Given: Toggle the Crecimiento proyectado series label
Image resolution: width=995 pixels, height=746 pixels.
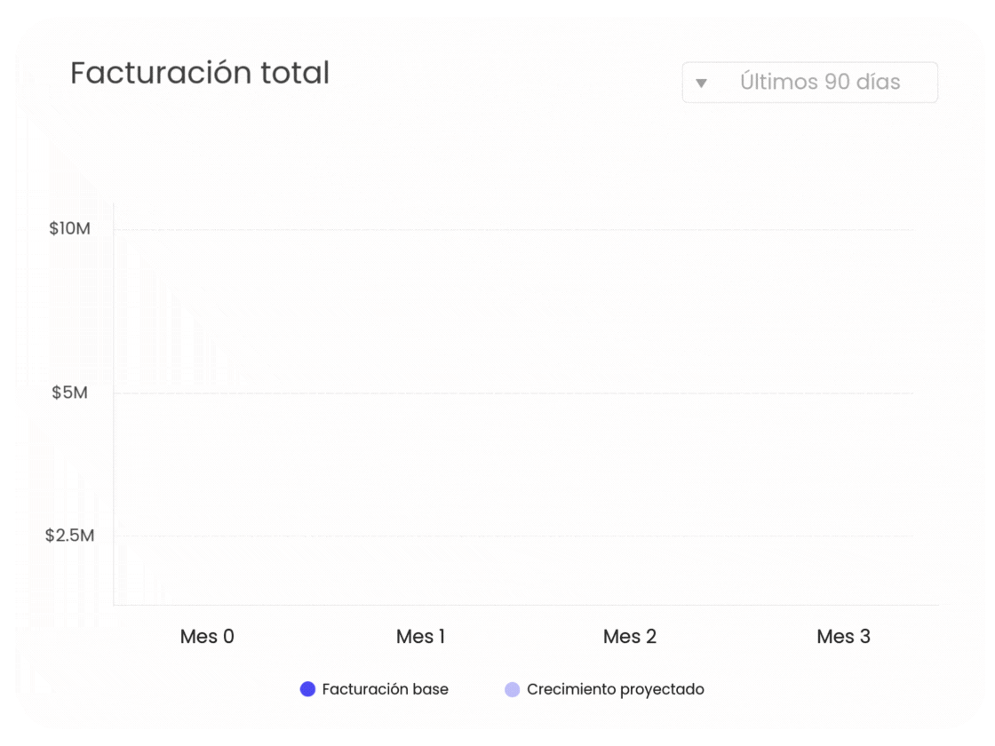Looking at the screenshot, I should point(615,689).
